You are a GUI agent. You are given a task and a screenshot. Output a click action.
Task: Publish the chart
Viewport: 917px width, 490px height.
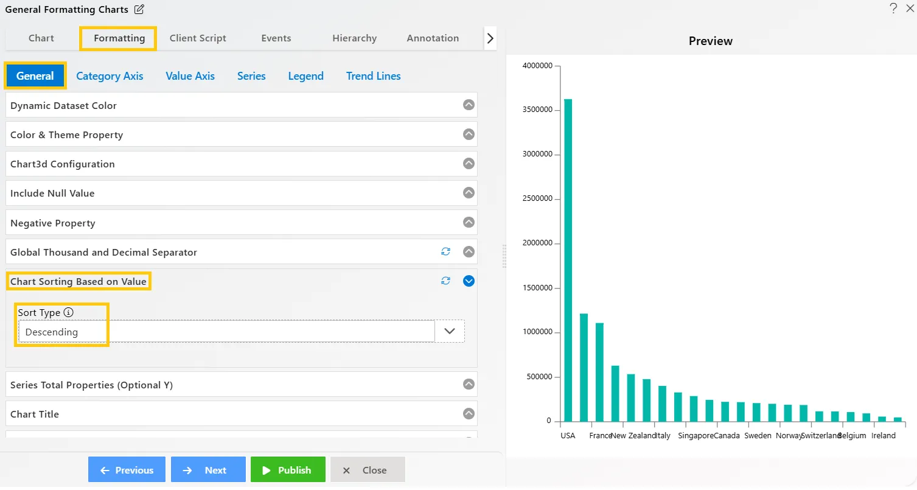click(288, 470)
